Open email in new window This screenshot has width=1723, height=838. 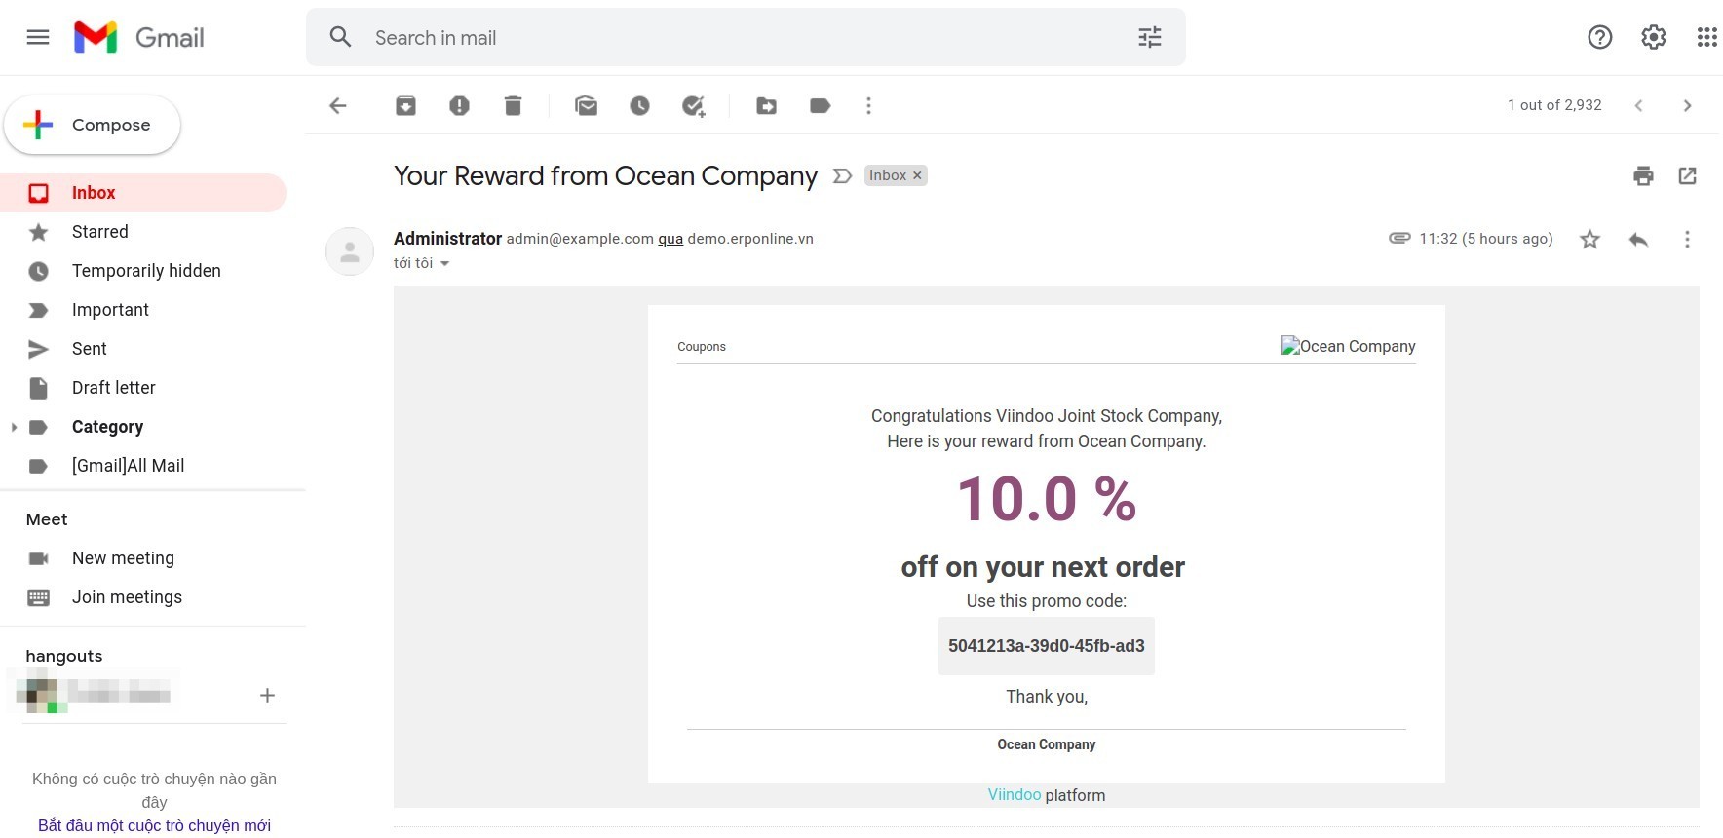(x=1687, y=175)
